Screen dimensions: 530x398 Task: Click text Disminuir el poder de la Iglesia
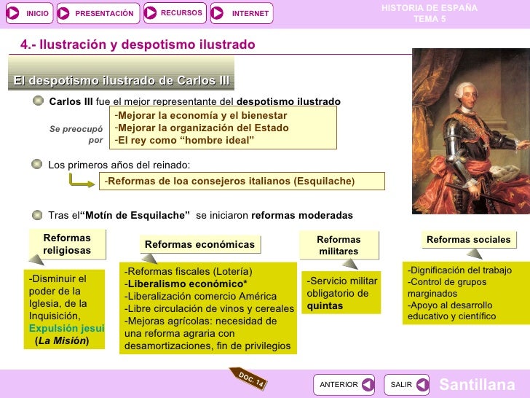point(58,291)
